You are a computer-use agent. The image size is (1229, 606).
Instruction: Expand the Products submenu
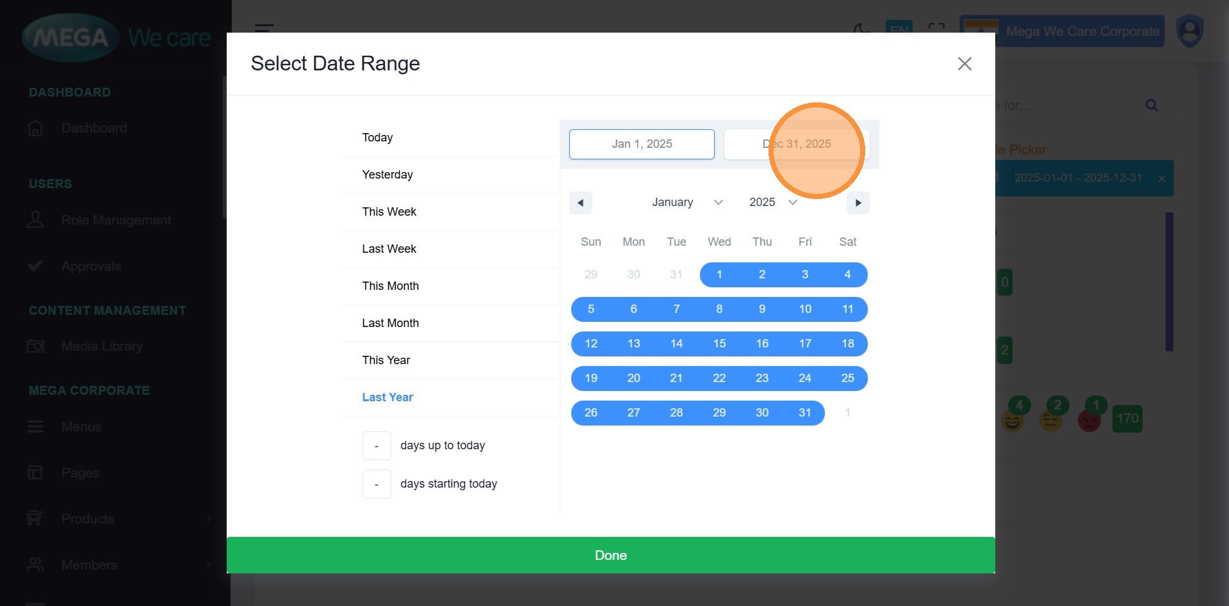tap(208, 519)
